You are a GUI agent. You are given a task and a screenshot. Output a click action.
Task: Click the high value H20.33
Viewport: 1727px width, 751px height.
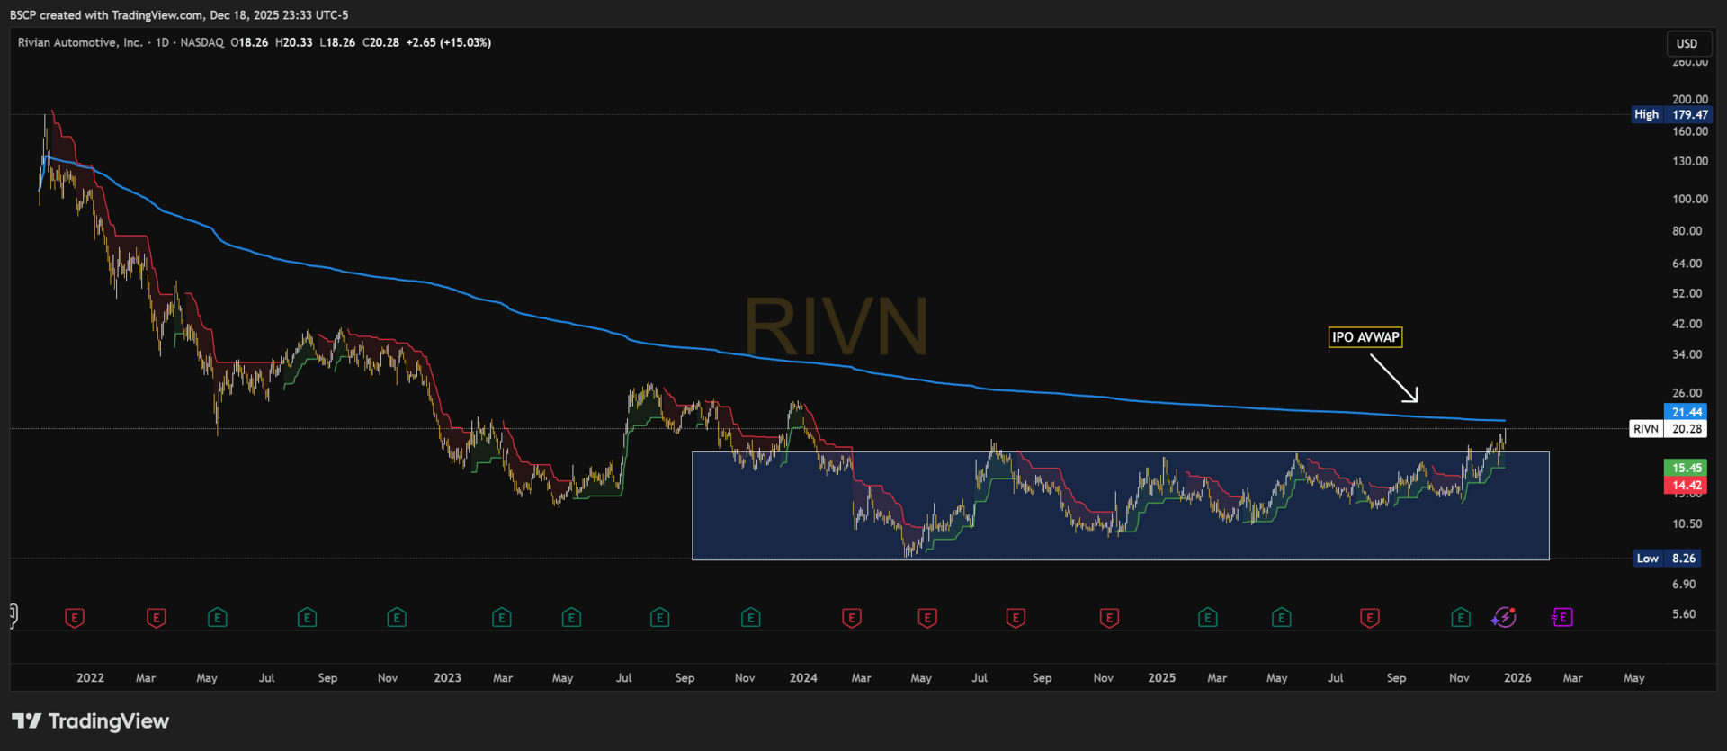294,42
